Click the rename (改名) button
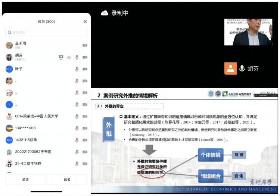Viewport: 280px width, 196px height. [67, 180]
